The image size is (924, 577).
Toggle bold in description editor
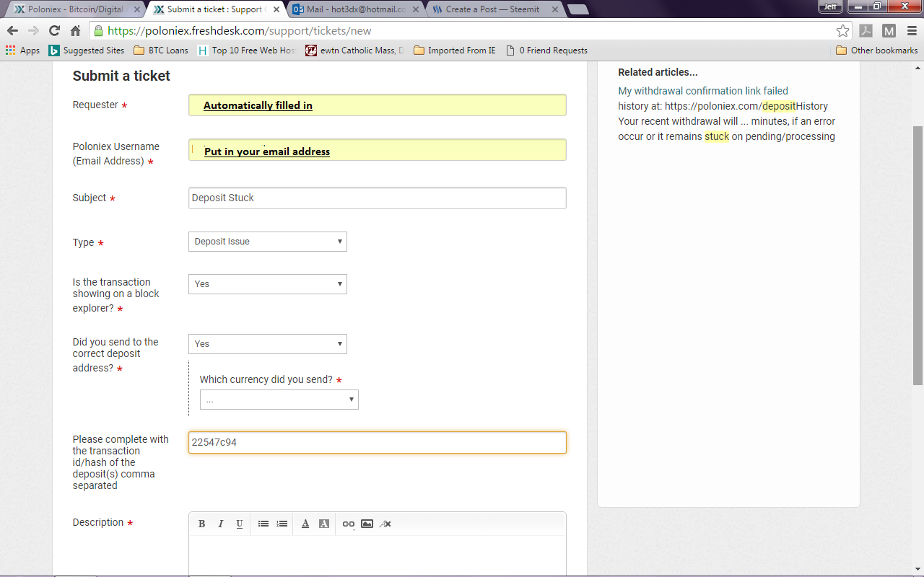click(x=202, y=524)
